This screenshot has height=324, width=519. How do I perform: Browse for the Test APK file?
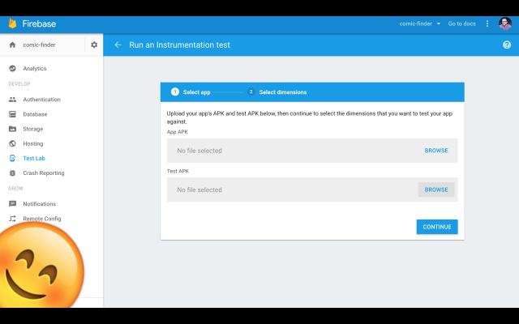[x=436, y=190]
